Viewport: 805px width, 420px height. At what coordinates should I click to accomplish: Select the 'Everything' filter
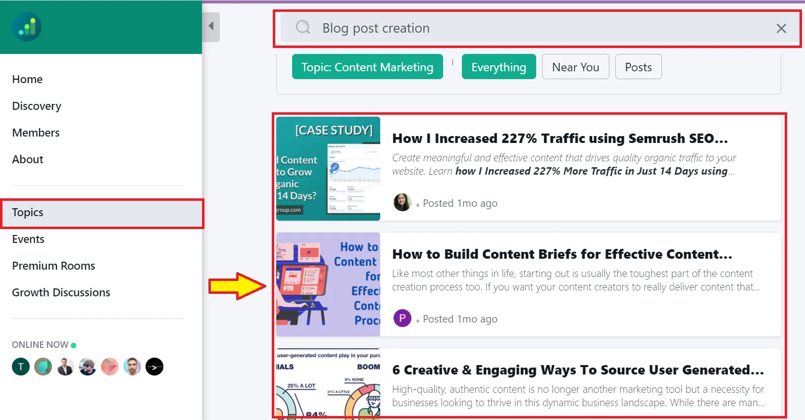(499, 67)
